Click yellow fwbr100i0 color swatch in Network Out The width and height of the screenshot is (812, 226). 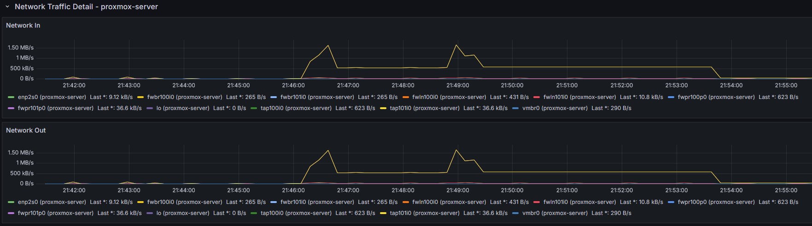[x=140, y=202]
